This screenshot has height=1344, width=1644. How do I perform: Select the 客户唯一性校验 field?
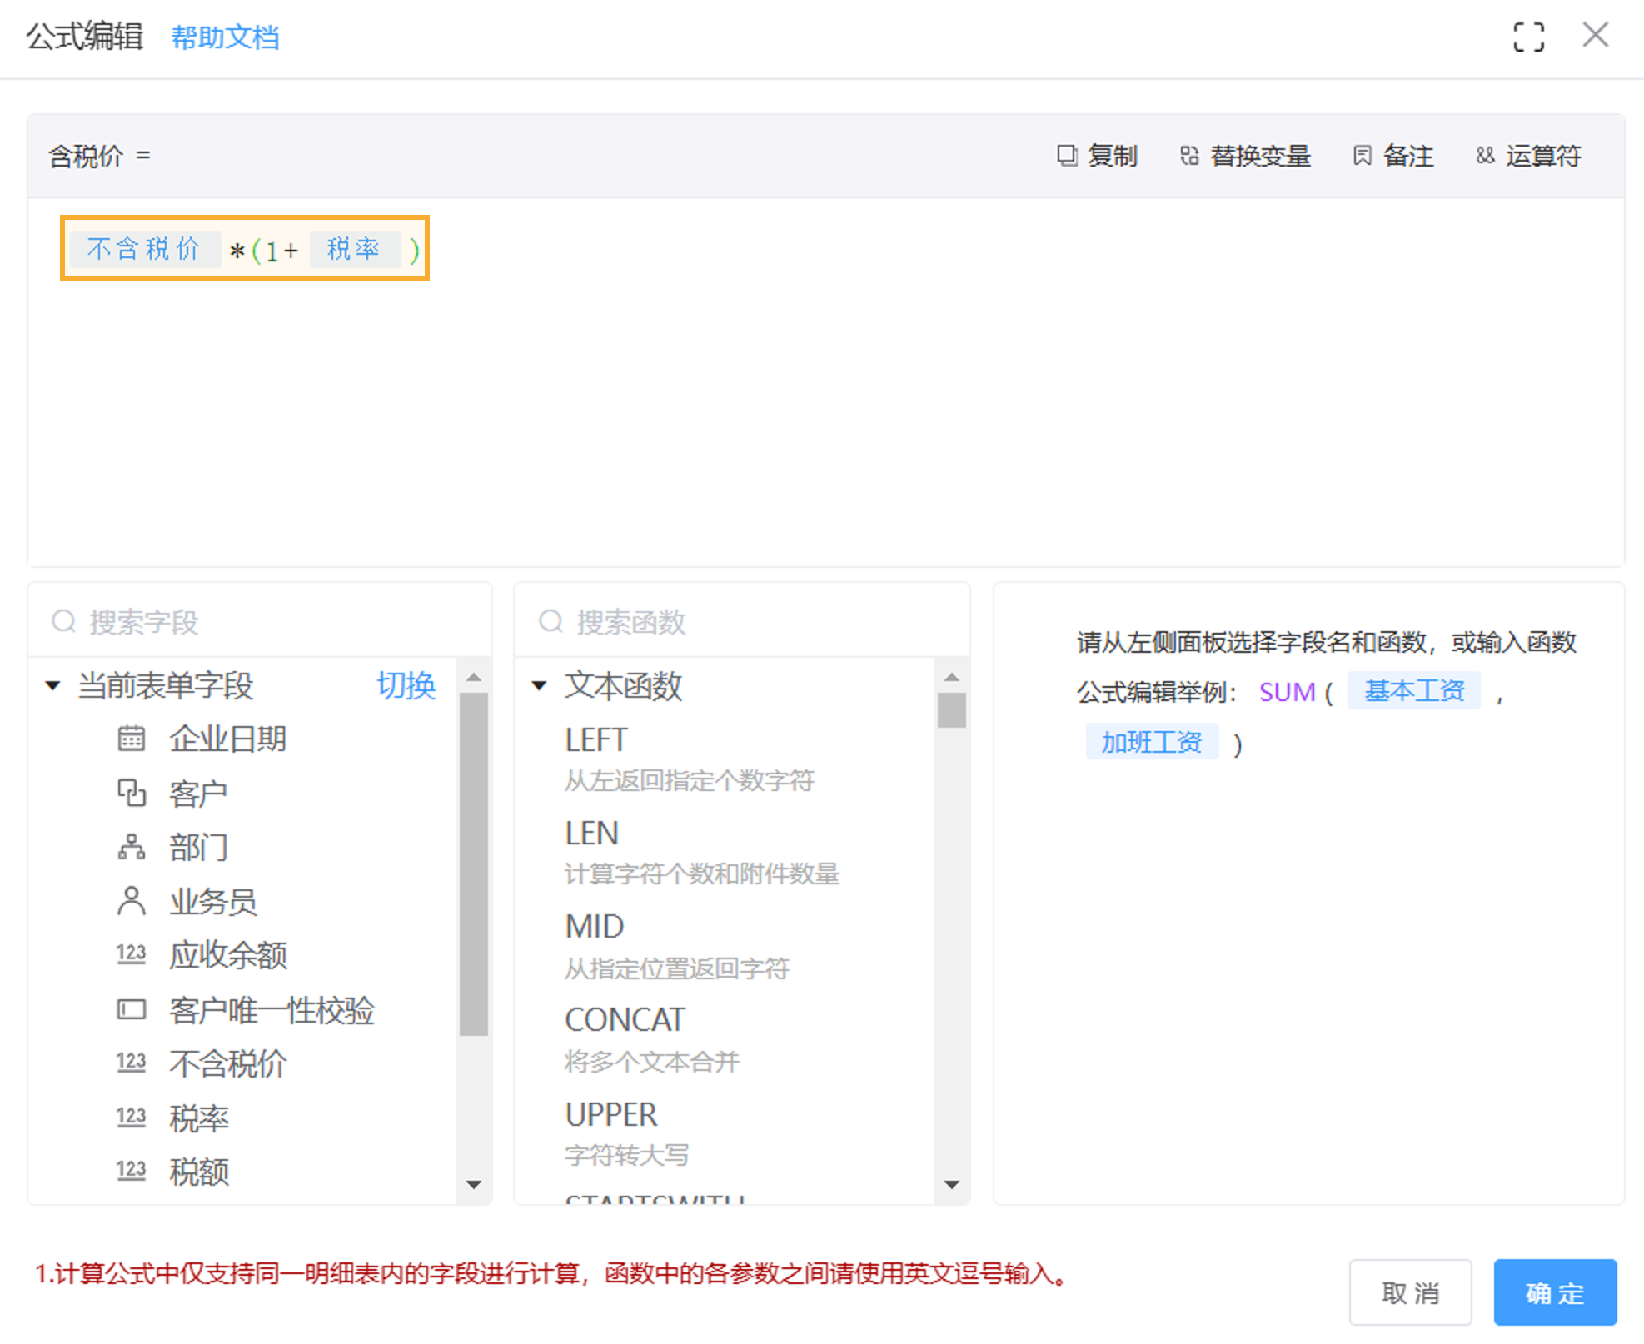pos(272,1010)
